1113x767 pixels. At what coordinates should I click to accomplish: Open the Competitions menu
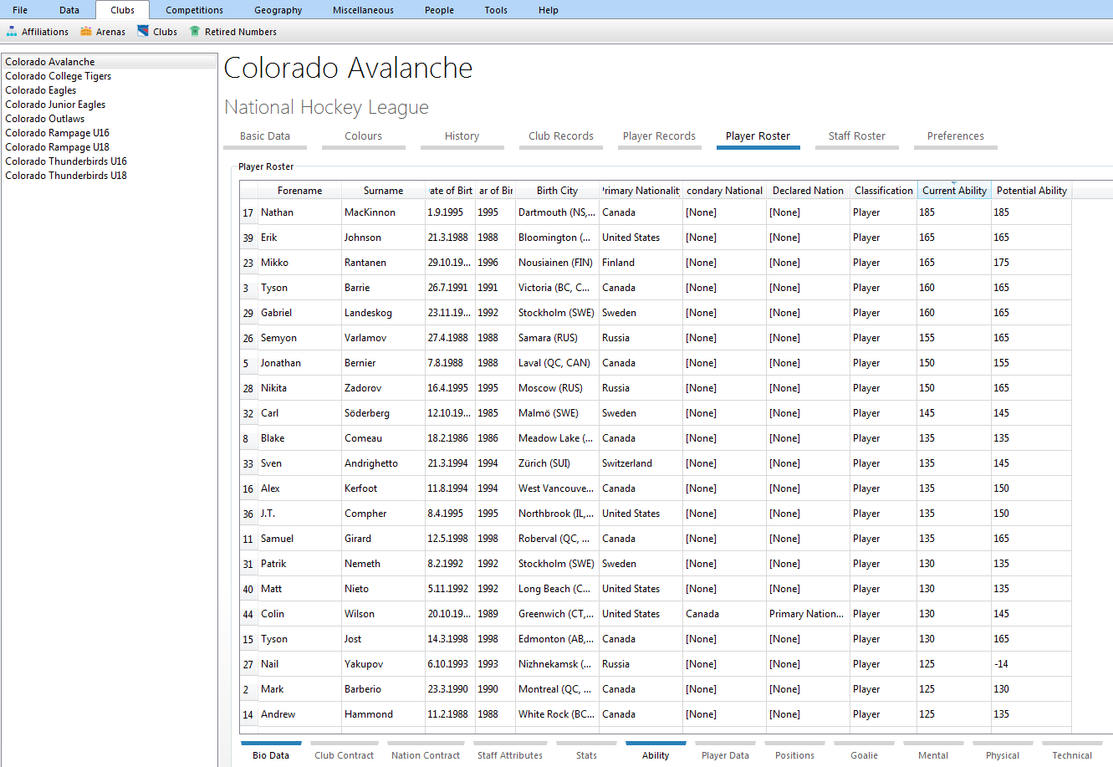[194, 10]
